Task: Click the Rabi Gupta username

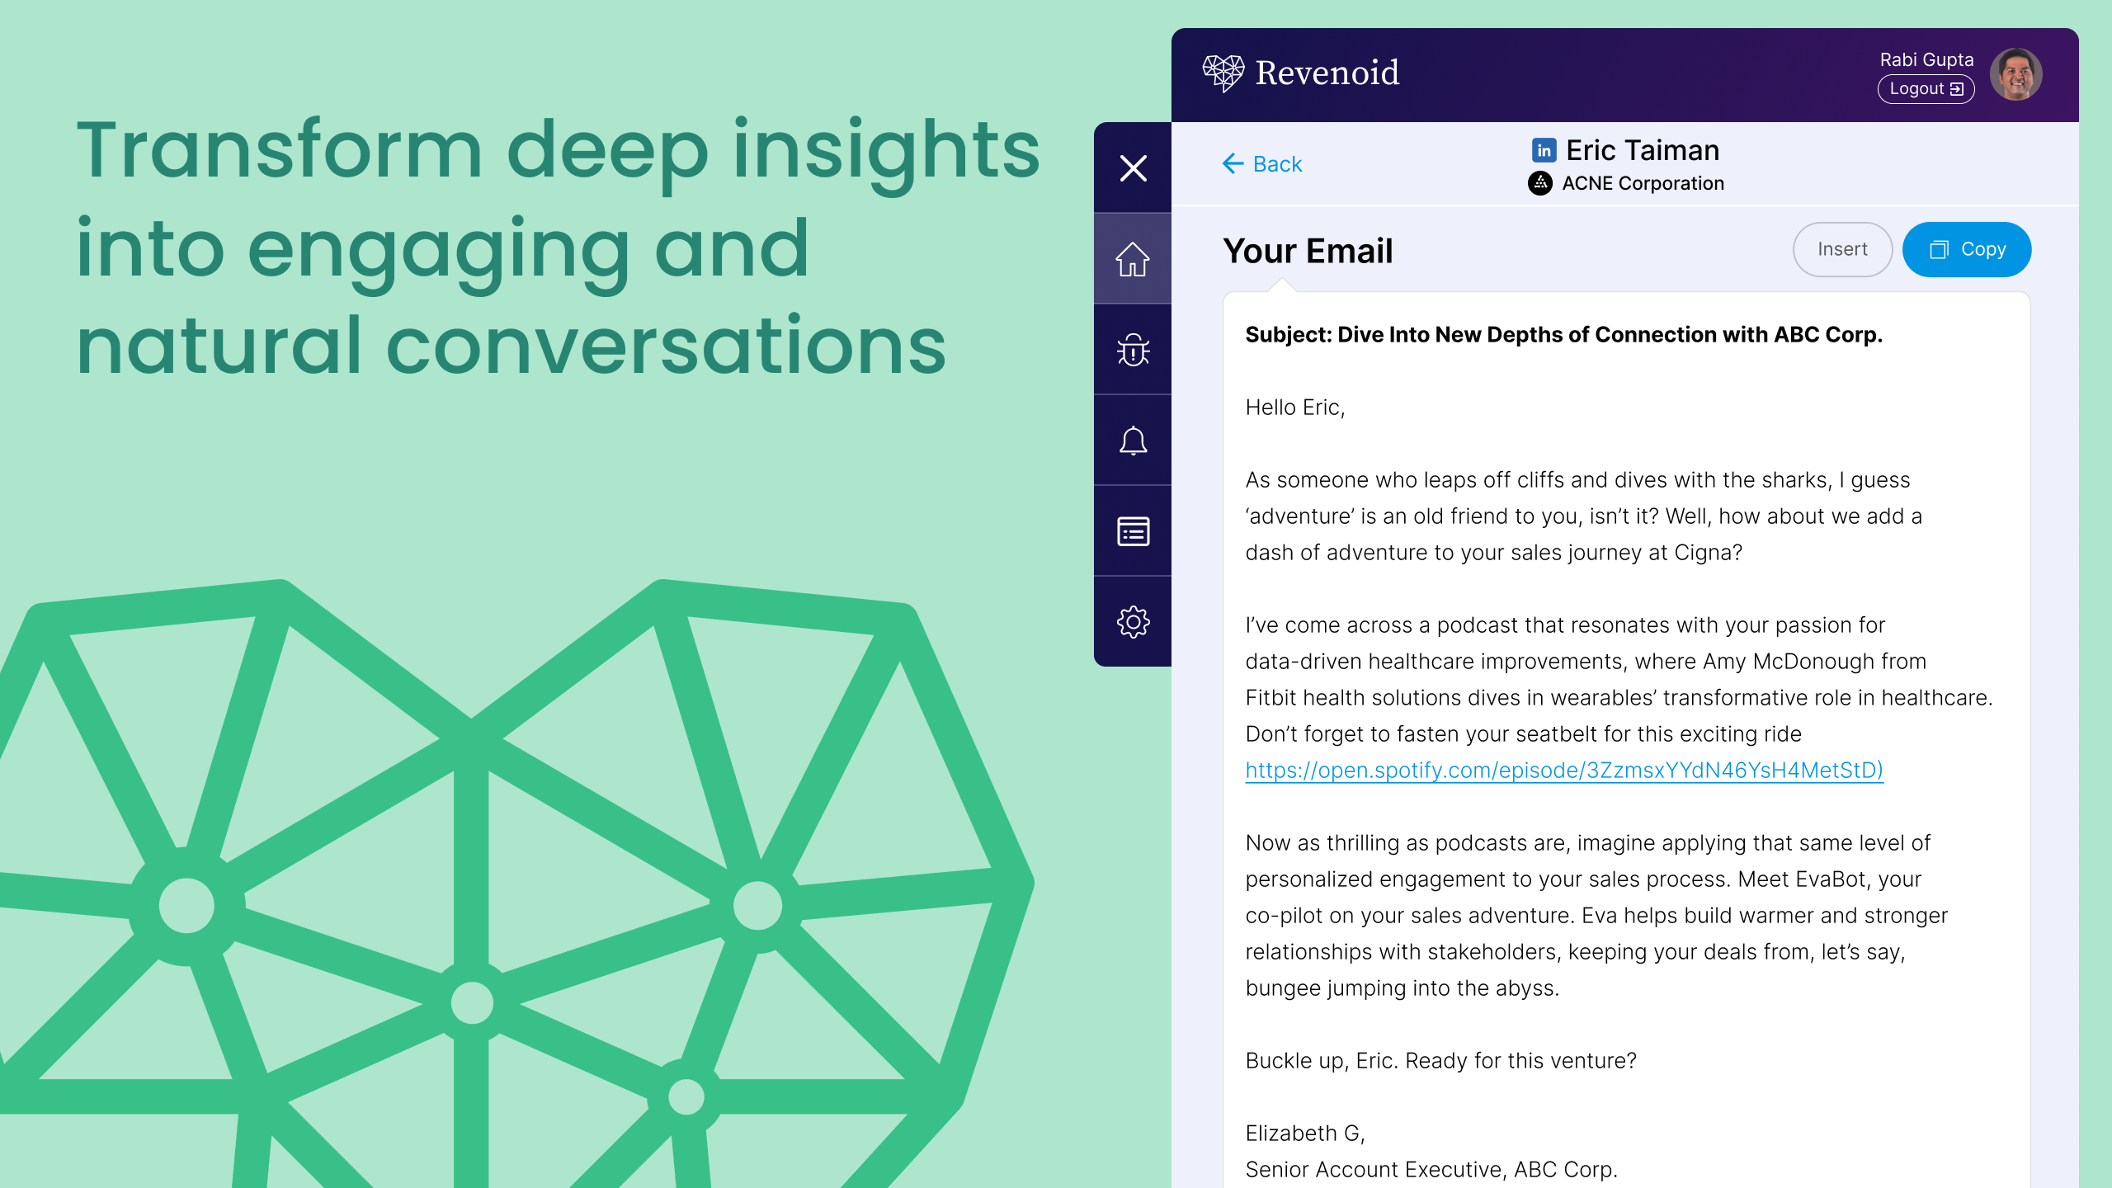Action: tap(1926, 59)
